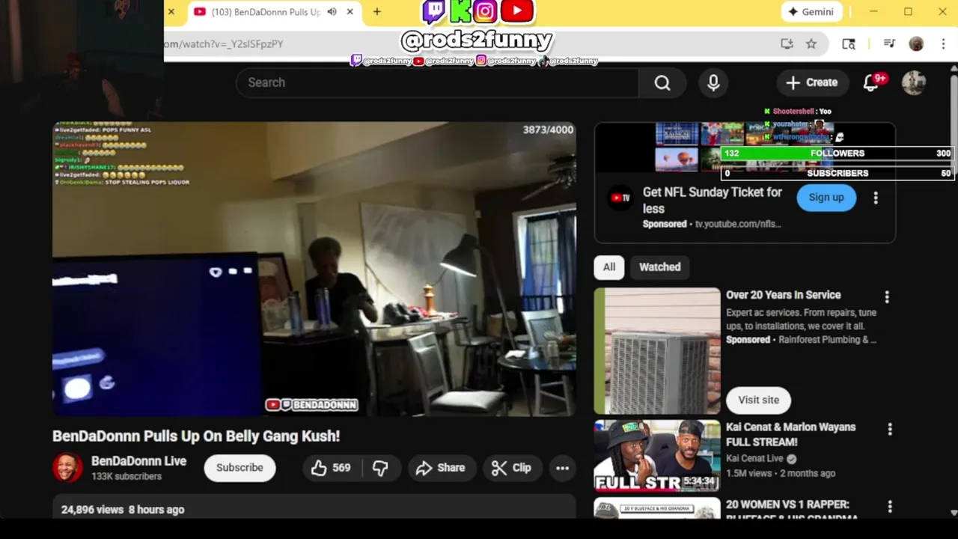
Task: Focus the YouTube search field
Action: (437, 82)
